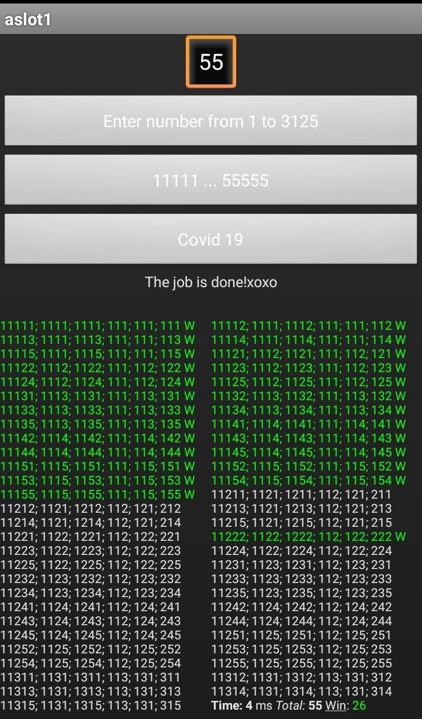Click the aslot1 app title
Image resolution: width=422 pixels, height=719 pixels.
click(x=28, y=19)
